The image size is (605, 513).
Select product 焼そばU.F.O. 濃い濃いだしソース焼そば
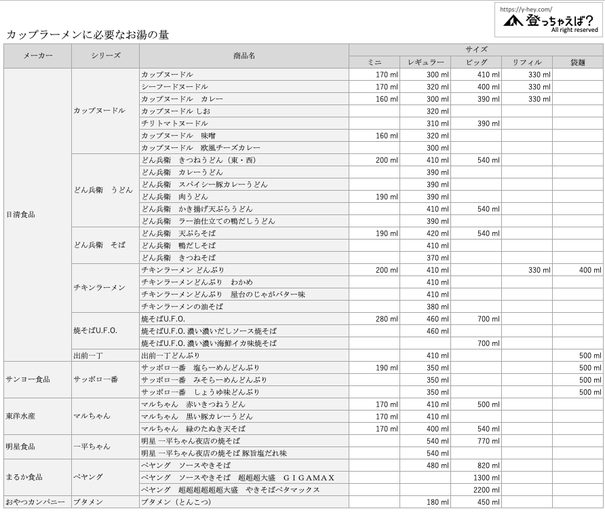244,331
